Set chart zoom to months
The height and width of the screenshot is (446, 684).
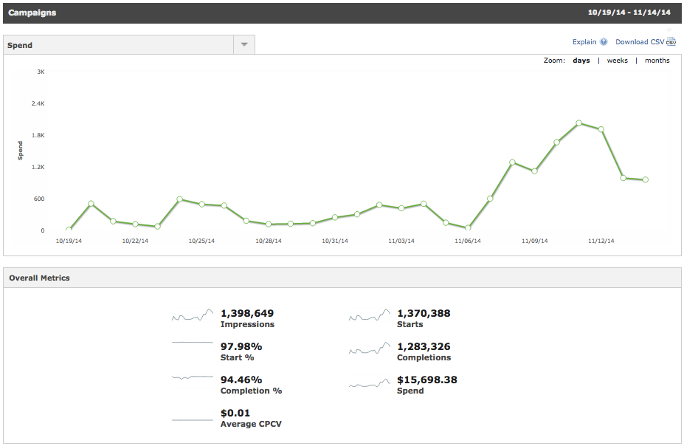pyautogui.click(x=657, y=61)
